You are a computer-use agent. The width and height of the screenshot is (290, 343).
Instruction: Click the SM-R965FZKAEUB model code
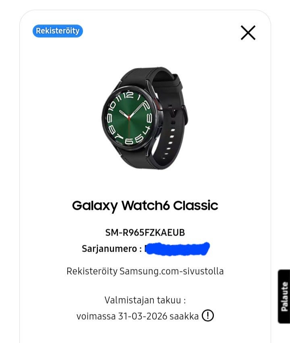click(145, 232)
